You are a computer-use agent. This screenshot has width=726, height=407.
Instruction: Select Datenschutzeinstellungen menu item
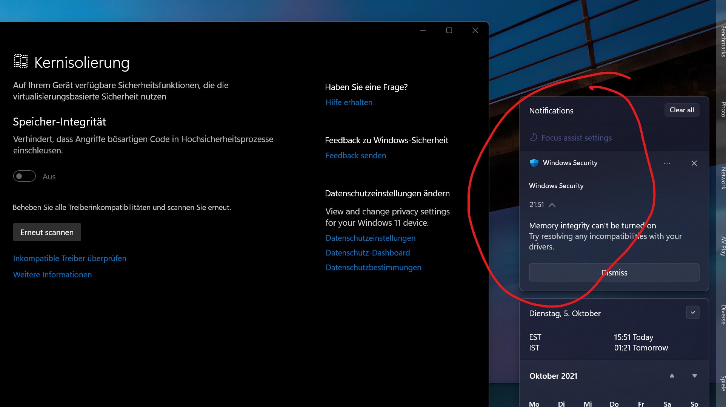point(371,238)
